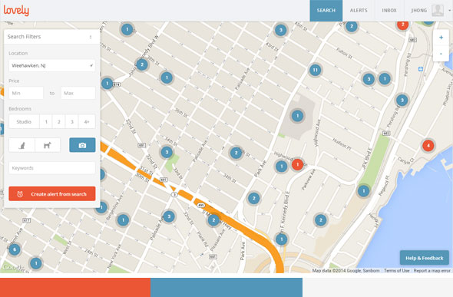Open the Weehawken, NJ location dropdown

(x=52, y=65)
